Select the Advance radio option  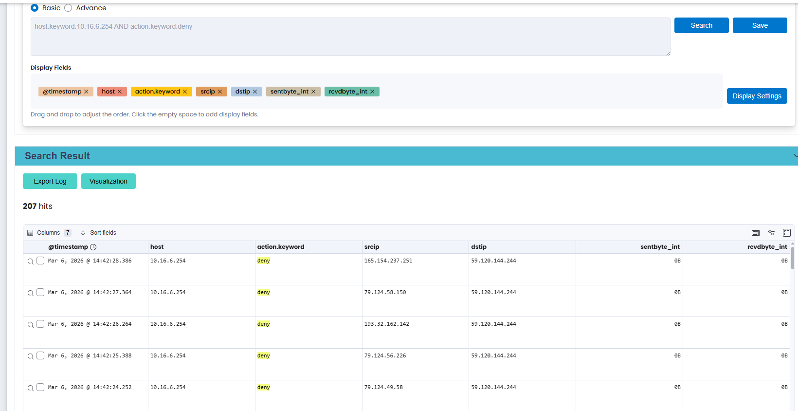(x=68, y=8)
